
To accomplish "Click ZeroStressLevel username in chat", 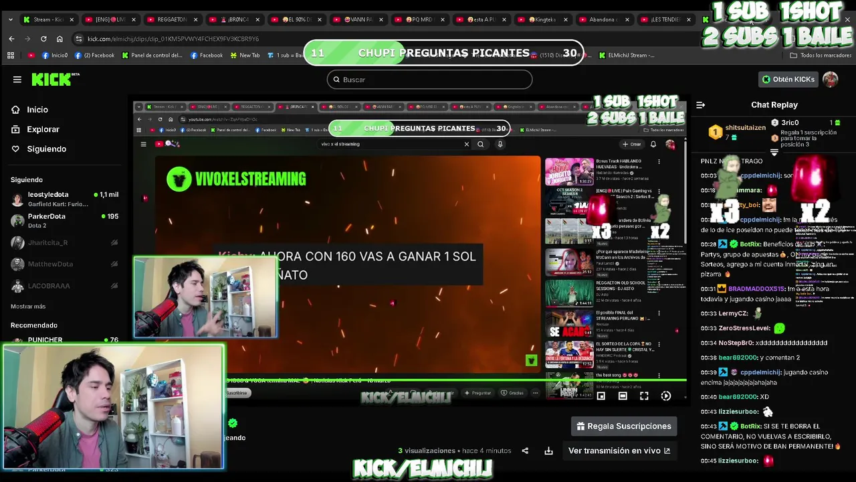I will point(744,329).
